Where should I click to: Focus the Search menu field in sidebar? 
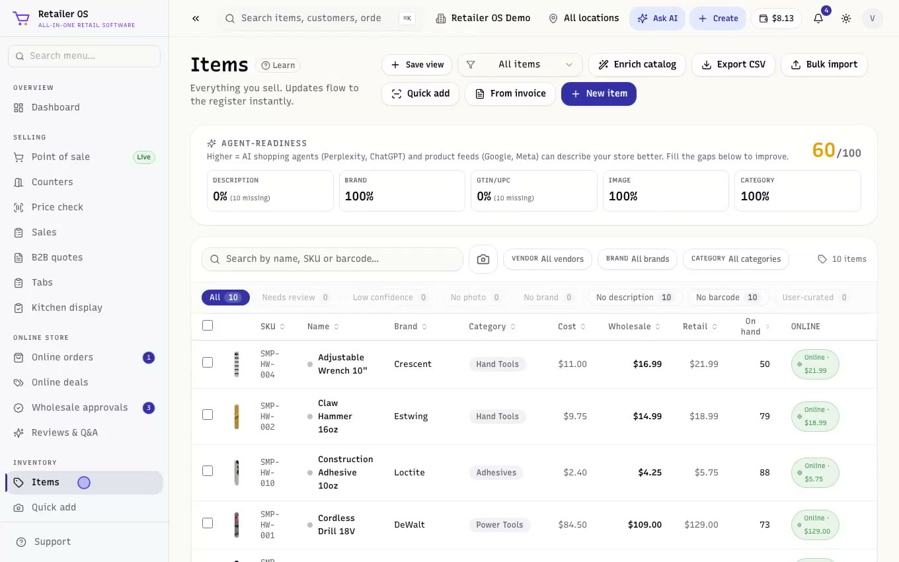tap(84, 56)
